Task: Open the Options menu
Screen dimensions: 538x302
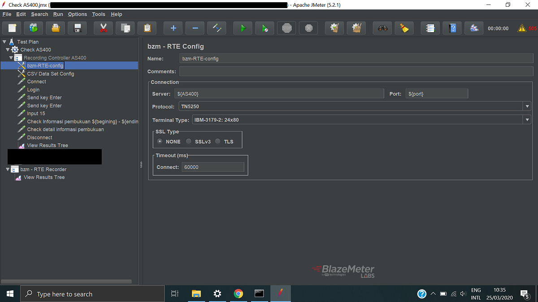Action: (78, 14)
